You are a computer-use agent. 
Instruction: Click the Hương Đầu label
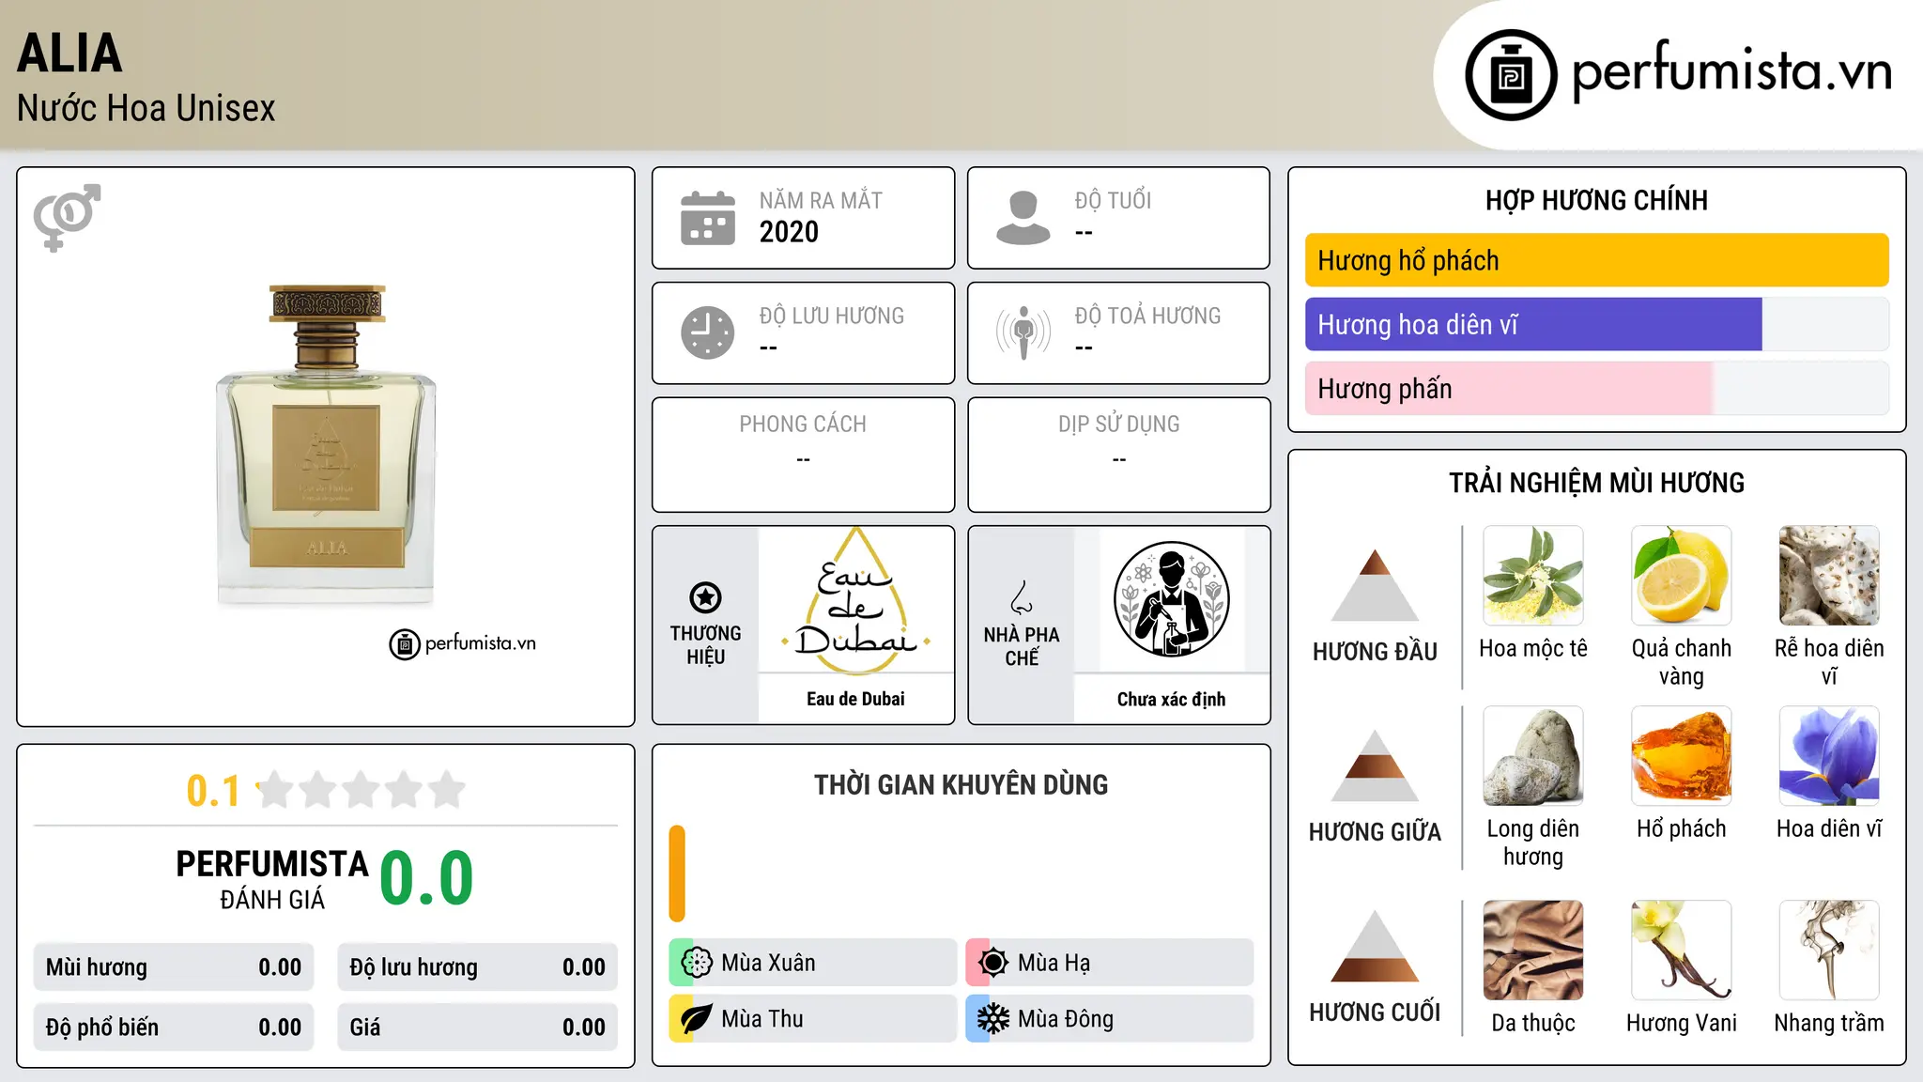pos(1375,652)
